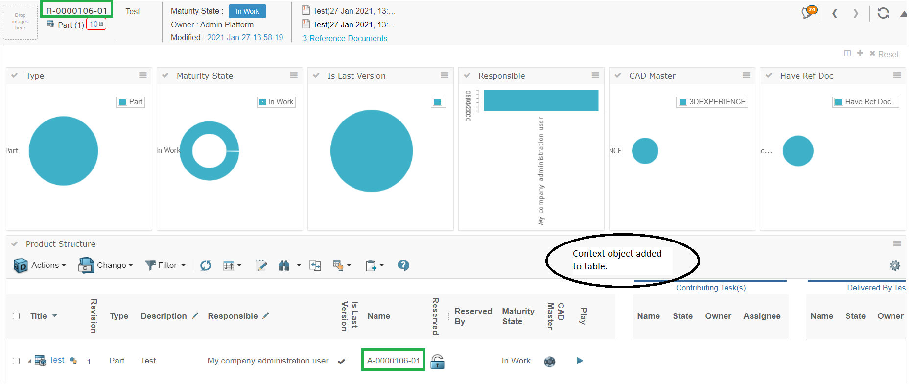The image size is (915, 387).
Task: Open the Filter dropdown
Action: 165,265
